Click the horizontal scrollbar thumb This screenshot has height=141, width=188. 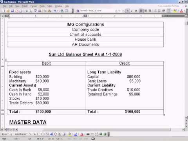point(107,130)
